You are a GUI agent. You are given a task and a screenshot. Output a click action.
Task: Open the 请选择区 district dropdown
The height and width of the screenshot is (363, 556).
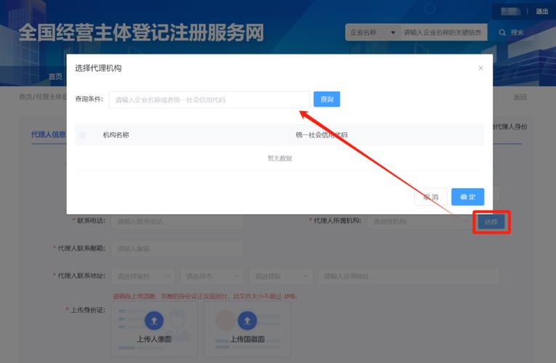tap(281, 276)
